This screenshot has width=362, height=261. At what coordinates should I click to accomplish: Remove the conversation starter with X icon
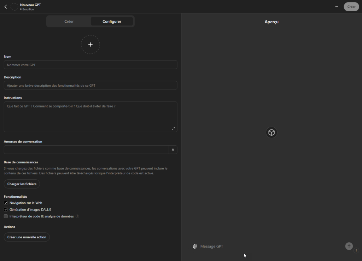173,150
